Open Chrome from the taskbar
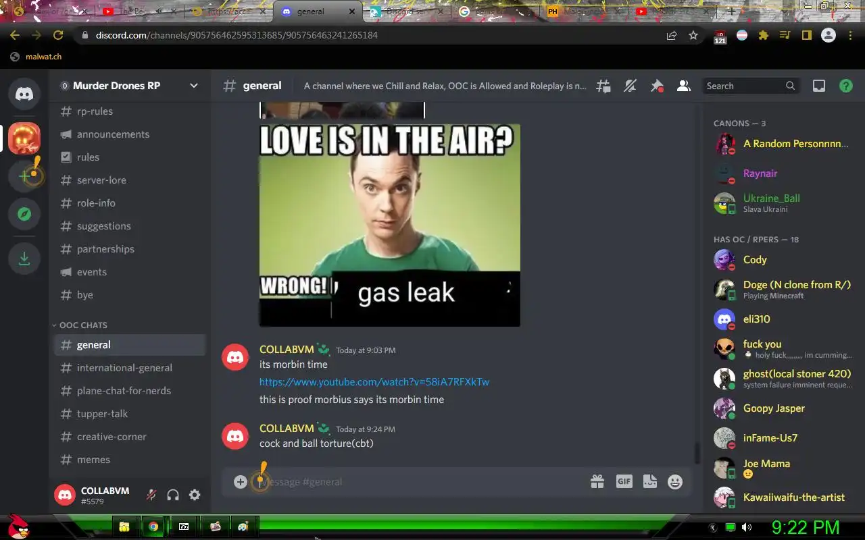Viewport: 865px width, 540px height. tap(153, 526)
